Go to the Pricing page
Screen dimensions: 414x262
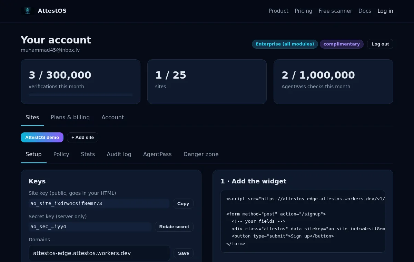(303, 11)
